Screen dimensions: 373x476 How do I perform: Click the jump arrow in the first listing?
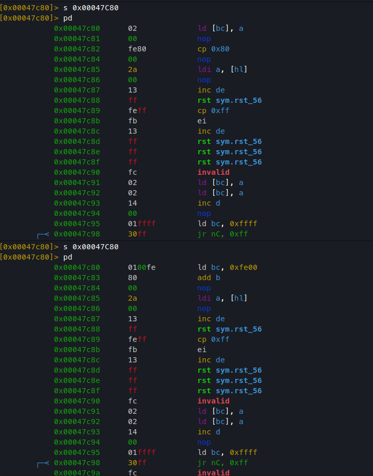(43, 235)
